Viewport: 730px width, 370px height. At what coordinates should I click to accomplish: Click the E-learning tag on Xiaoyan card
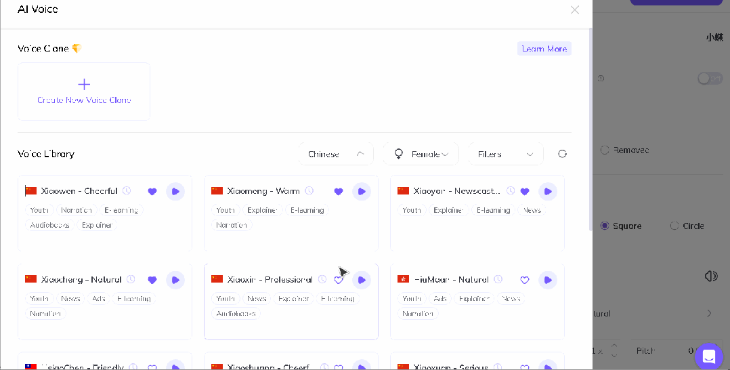(x=494, y=210)
